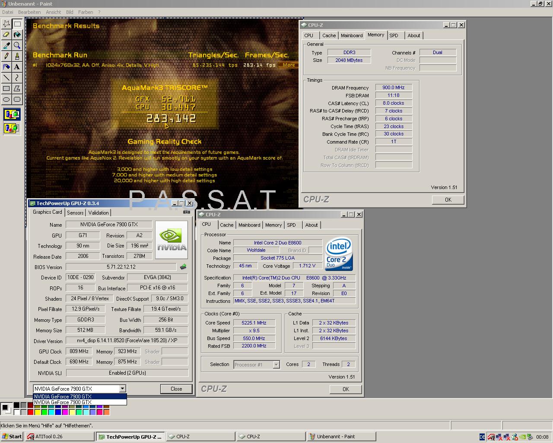Viewport: 553px width, 443px height.
Task: Open the Farben menu
Action: click(86, 12)
